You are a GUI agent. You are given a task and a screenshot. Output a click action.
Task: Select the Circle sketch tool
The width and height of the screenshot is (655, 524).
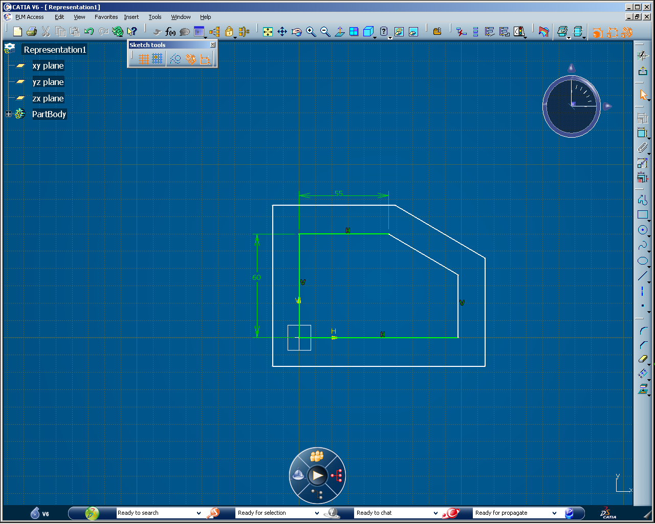(x=642, y=230)
